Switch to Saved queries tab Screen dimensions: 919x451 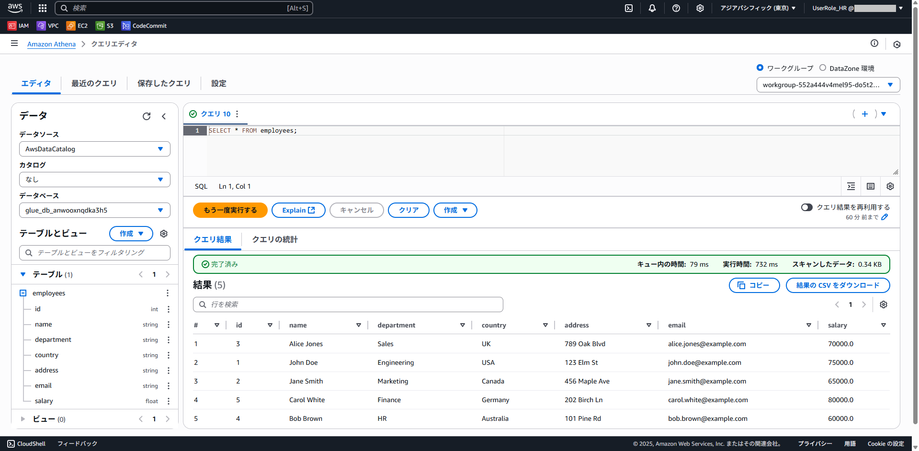pyautogui.click(x=164, y=83)
